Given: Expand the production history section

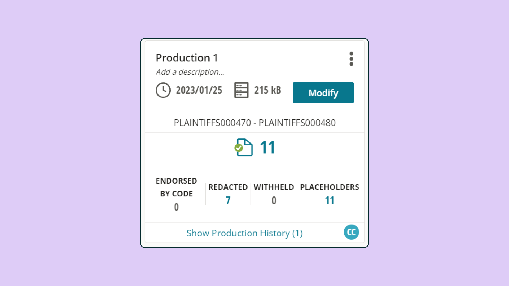Looking at the screenshot, I should click(244, 233).
